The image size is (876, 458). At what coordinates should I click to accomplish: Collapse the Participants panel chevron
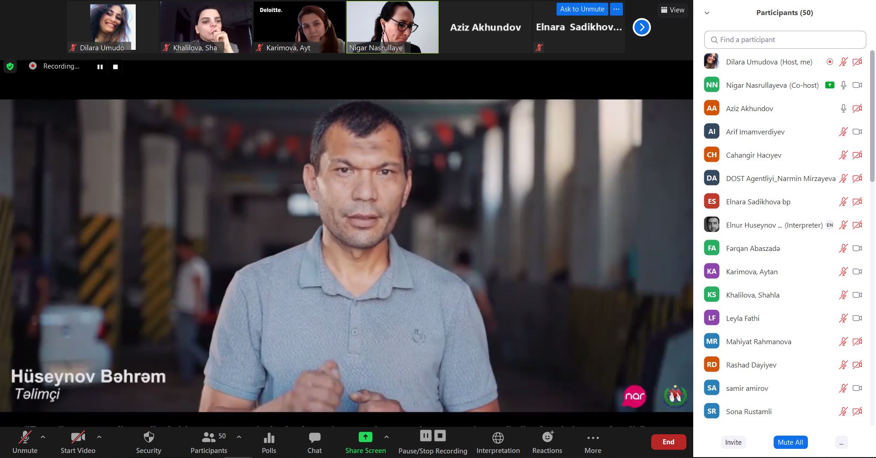pyautogui.click(x=707, y=13)
